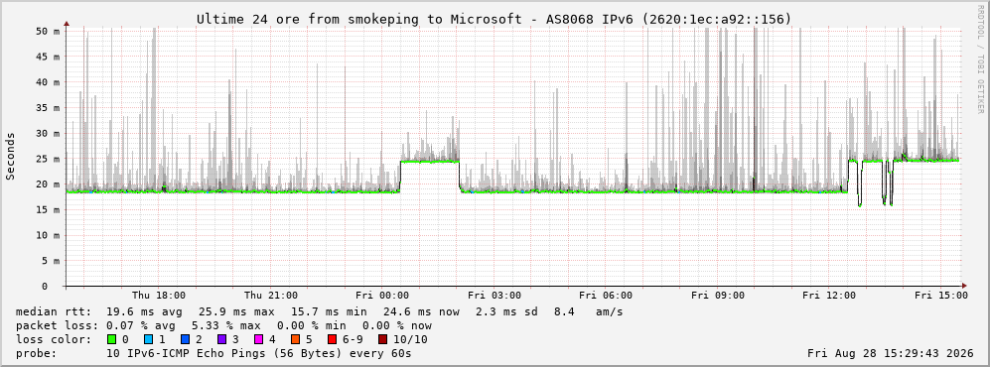The height and width of the screenshot is (367, 990).
Task: Click the Fri 03:00 time axis label
Action: pyautogui.click(x=495, y=296)
